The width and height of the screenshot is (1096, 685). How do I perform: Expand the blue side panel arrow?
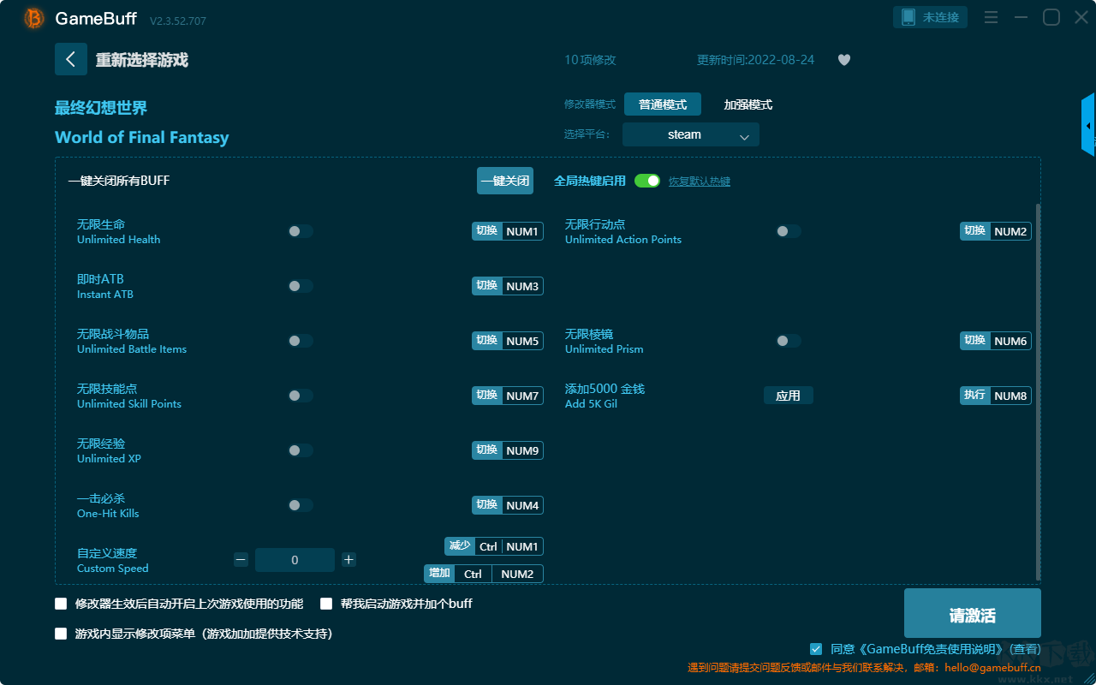[1088, 125]
